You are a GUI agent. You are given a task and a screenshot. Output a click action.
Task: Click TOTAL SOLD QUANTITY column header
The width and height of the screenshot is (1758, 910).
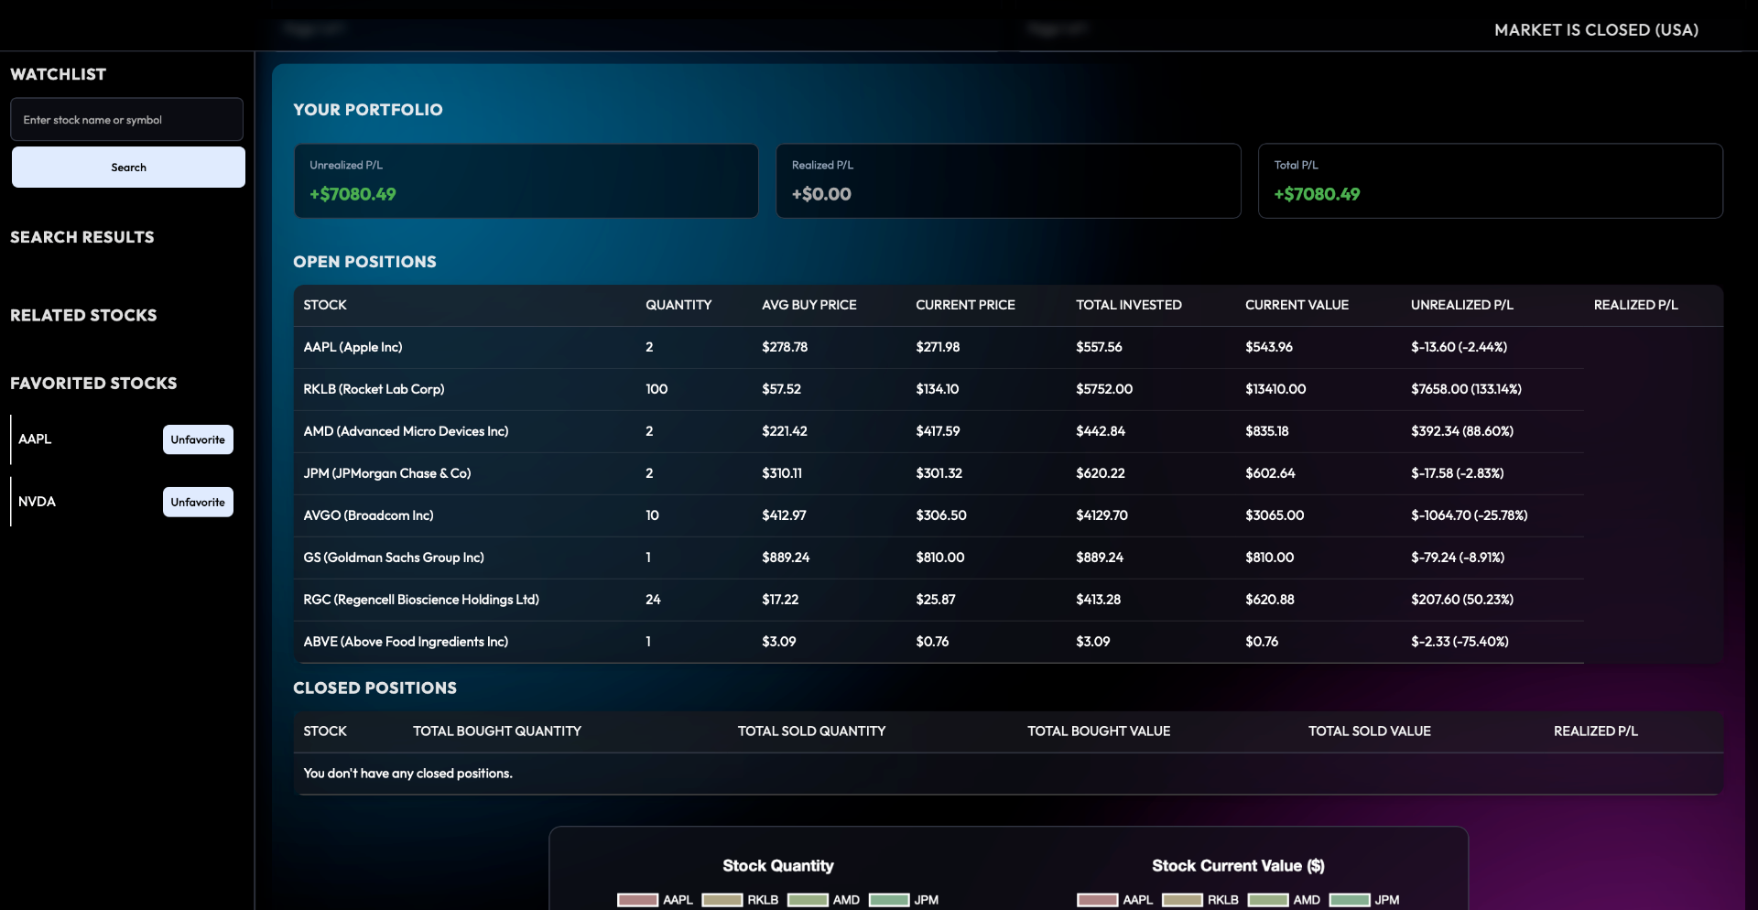(x=811, y=731)
